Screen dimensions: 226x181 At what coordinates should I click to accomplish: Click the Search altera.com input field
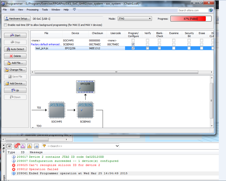pos(193,10)
